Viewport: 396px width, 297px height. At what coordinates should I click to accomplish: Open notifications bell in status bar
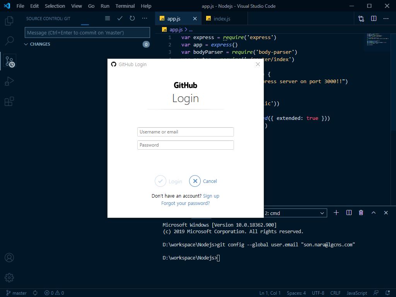[x=387, y=293]
